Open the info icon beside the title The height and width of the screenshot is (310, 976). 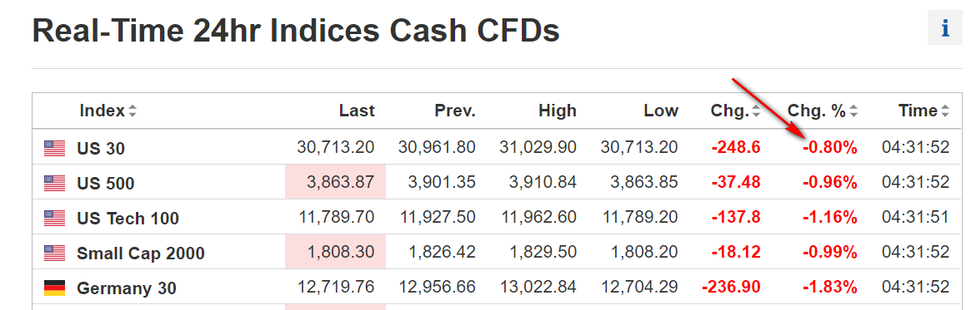pos(945,28)
